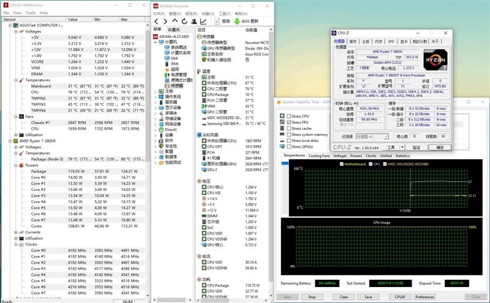Enable the Stress cache checkbox

pos(289,129)
